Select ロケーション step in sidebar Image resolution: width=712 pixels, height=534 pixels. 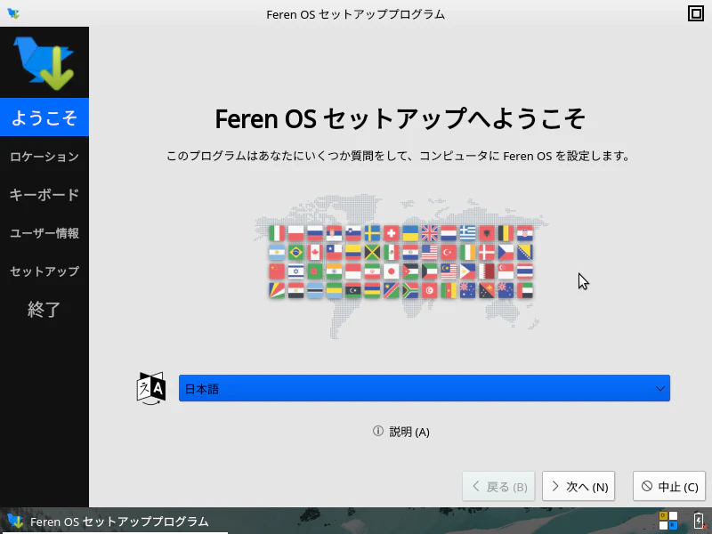point(44,157)
